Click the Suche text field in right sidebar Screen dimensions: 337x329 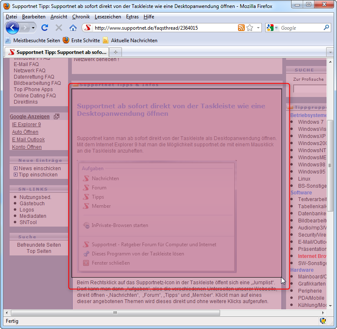click(x=310, y=89)
